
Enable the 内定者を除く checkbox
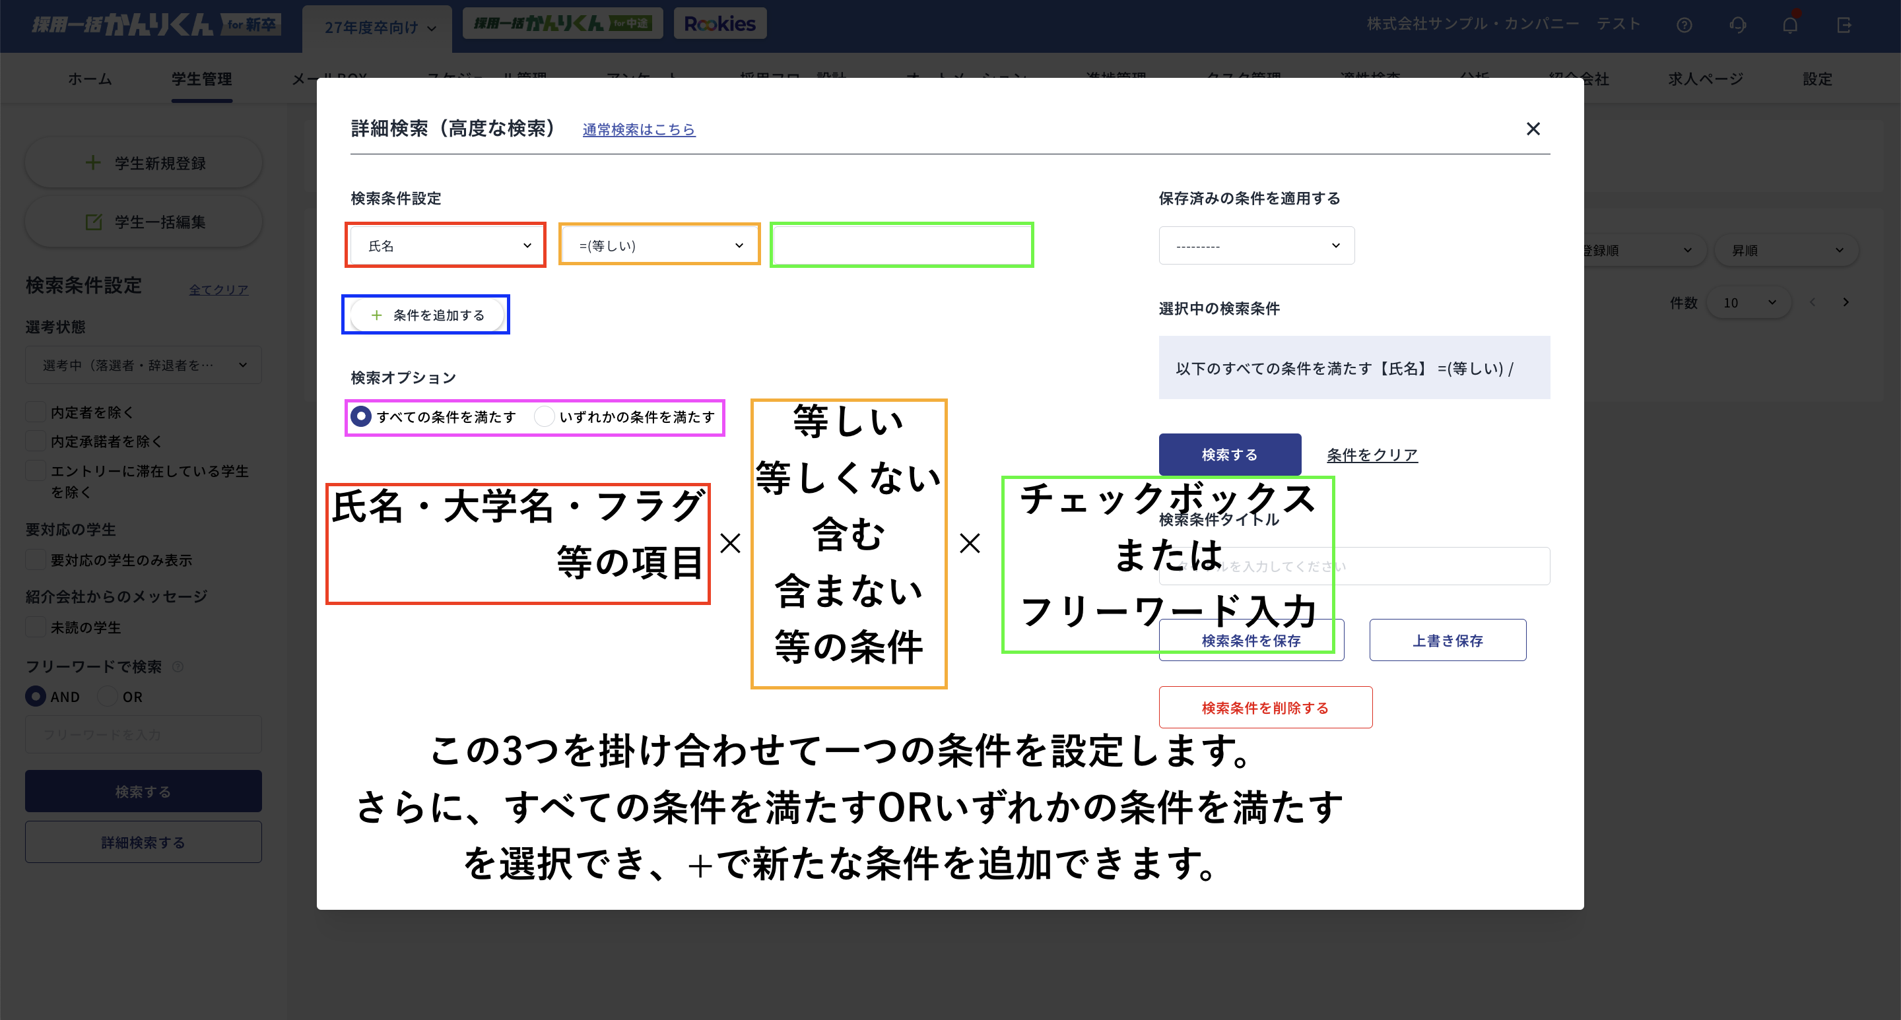(x=35, y=411)
